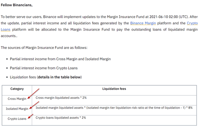Click the Isolated Margin table cell
The width and height of the screenshot is (202, 129).
pyautogui.click(x=17, y=109)
